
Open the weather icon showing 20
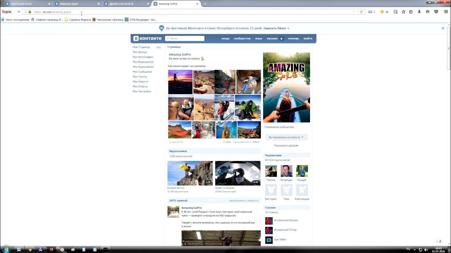[384, 12]
